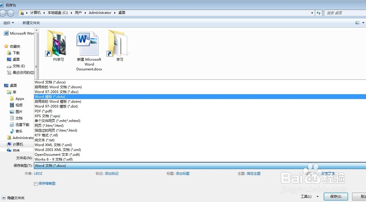The width and height of the screenshot is (366, 202).
Task: Open 音乐 library
Action: coord(16,131)
